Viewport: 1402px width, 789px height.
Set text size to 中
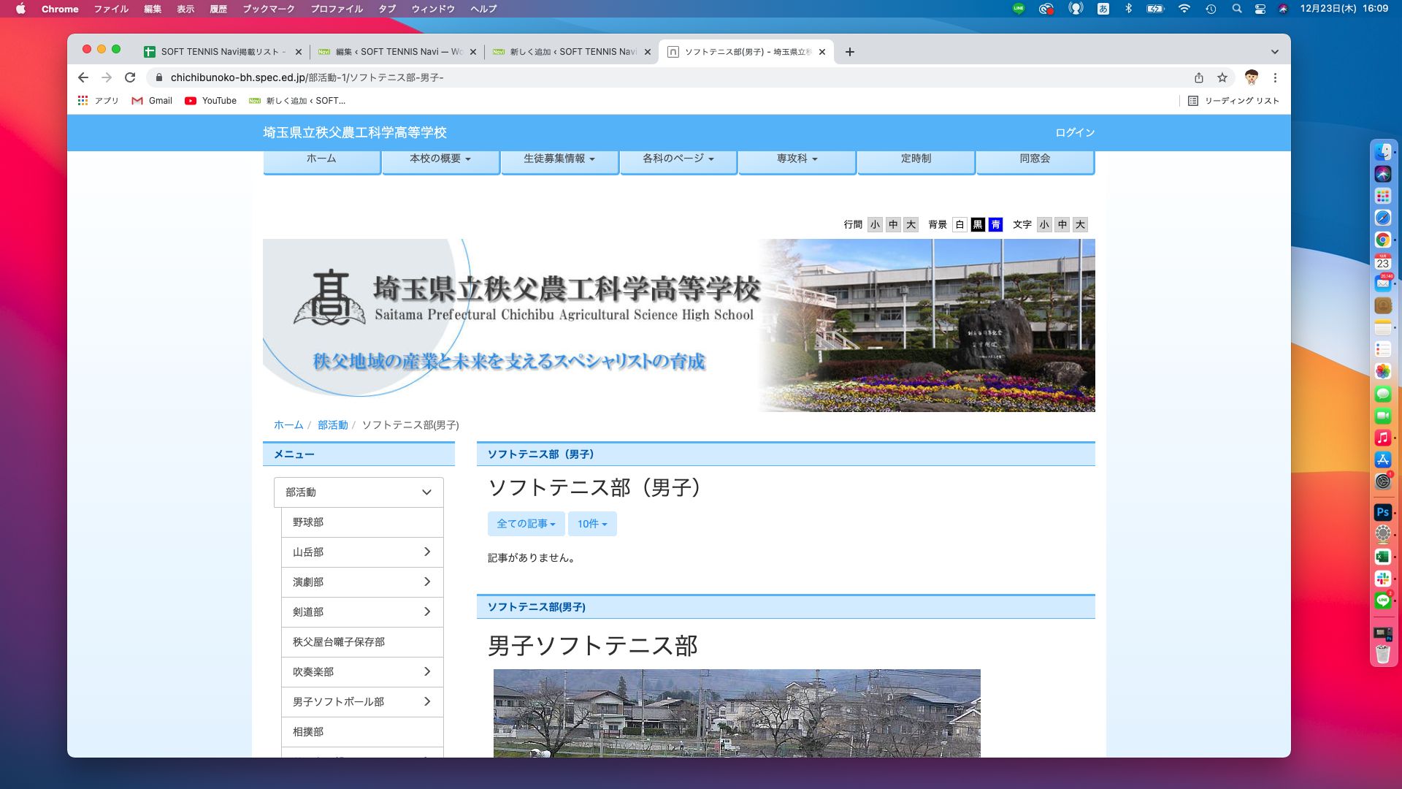(x=1062, y=224)
